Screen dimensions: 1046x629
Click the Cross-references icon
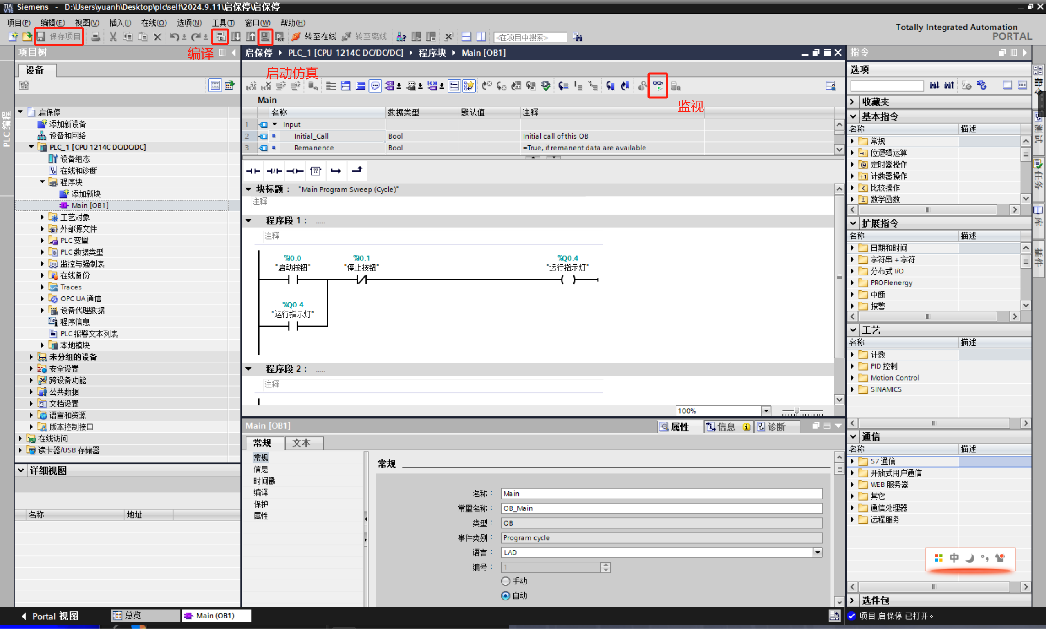[448, 37]
